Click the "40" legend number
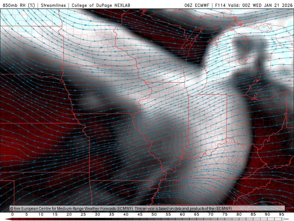This screenshot has width=294, height=221. 126,214
